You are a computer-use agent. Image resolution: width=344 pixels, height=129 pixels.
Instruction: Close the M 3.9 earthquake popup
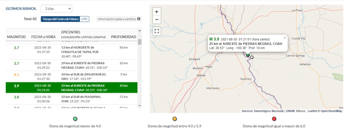click(x=285, y=38)
